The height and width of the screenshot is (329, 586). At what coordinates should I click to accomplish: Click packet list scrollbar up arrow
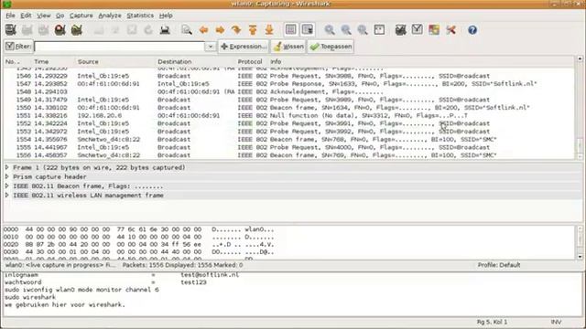click(580, 58)
